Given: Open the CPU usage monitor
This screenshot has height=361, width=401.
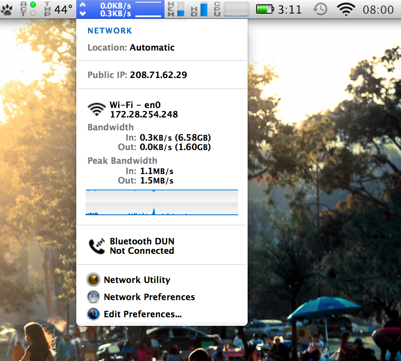Looking at the screenshot, I should (x=231, y=9).
